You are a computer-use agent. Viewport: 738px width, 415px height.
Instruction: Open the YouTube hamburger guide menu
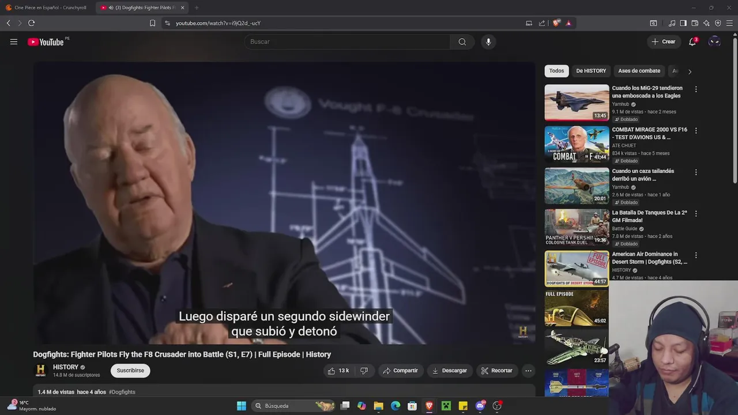[14, 41]
